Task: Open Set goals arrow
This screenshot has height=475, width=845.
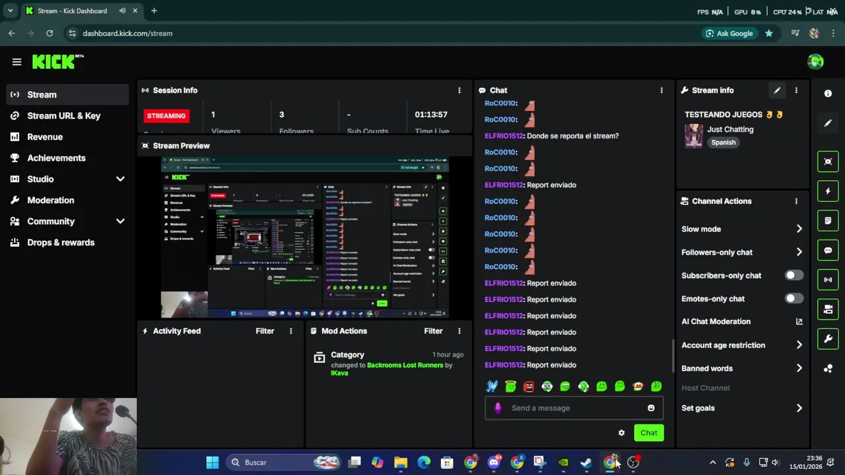Action: (x=799, y=408)
